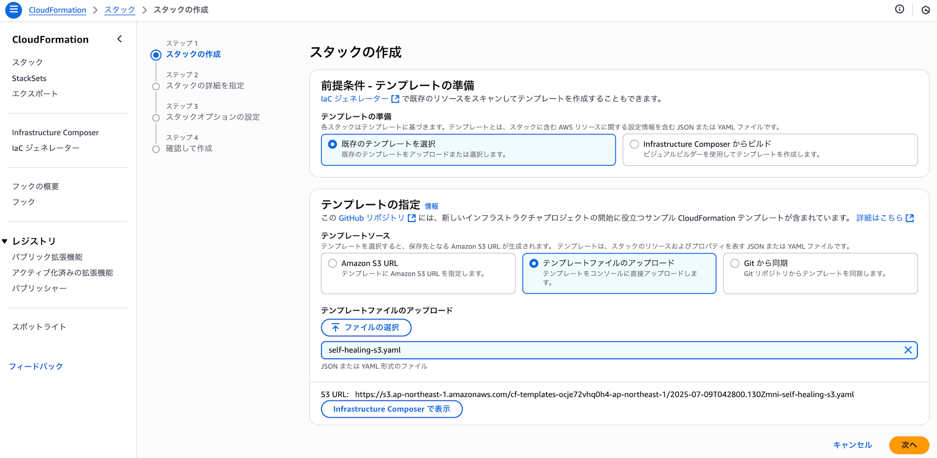Select step 3 スタックオプションの設定
The width and height of the screenshot is (937, 458).
click(x=213, y=117)
